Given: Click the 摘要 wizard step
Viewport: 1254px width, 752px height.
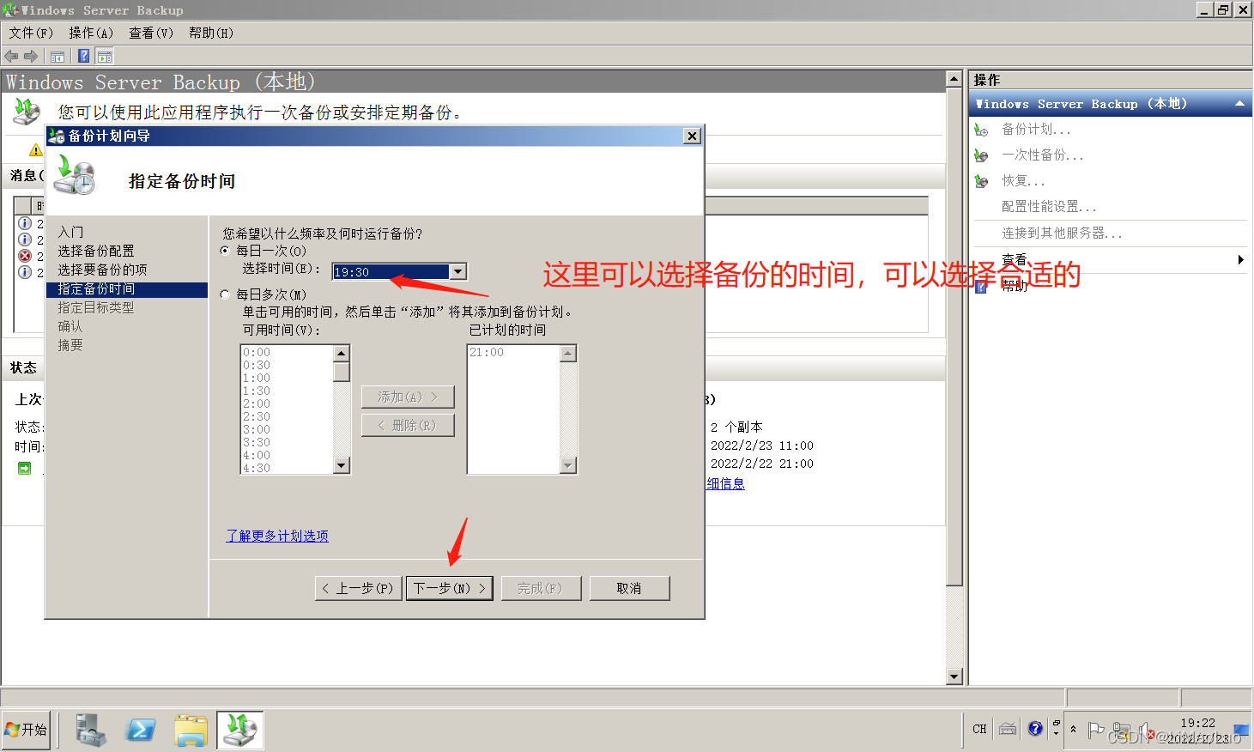Looking at the screenshot, I should [x=70, y=345].
